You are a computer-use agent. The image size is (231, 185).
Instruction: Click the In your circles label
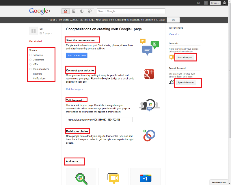pos(176,28)
